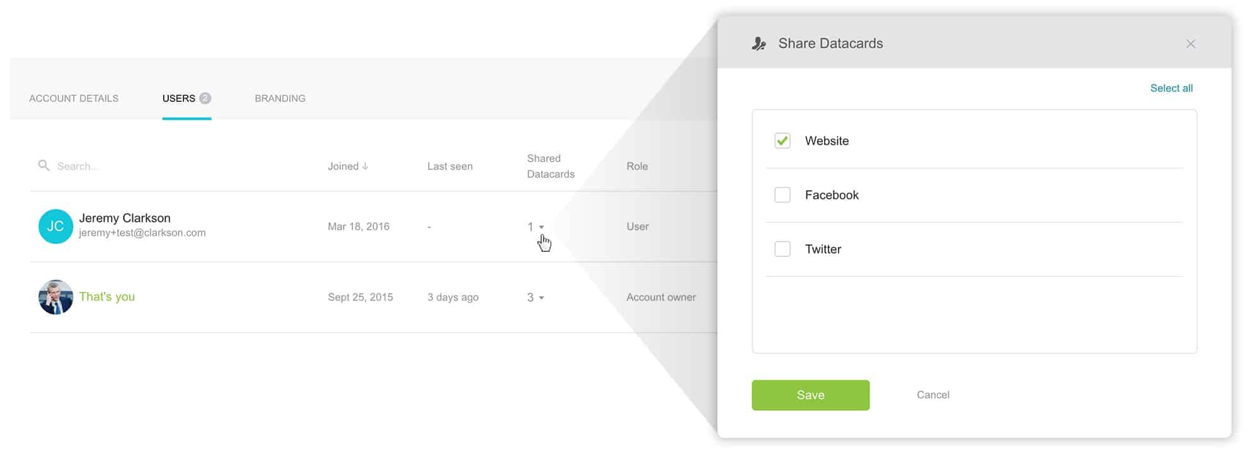Switch to the Branding tab
1250x453 pixels.
(280, 98)
